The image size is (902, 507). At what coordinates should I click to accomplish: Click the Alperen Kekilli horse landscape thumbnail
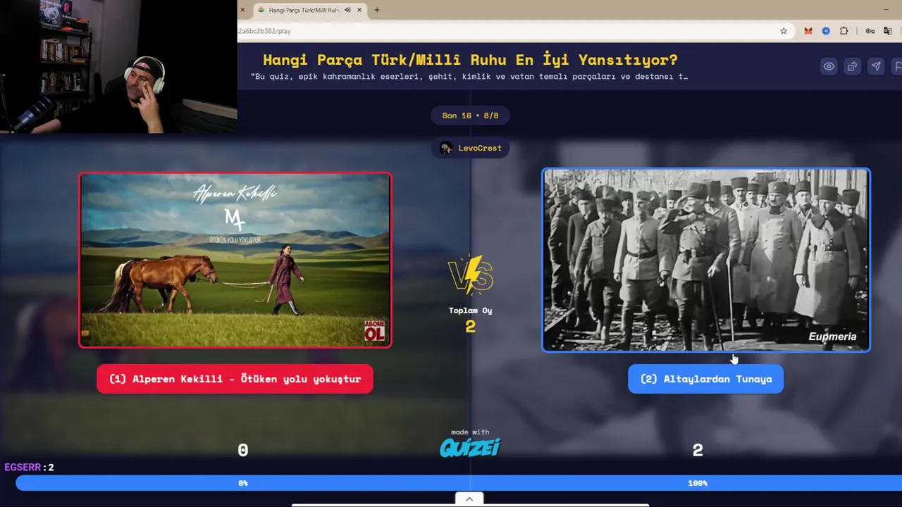click(x=235, y=260)
